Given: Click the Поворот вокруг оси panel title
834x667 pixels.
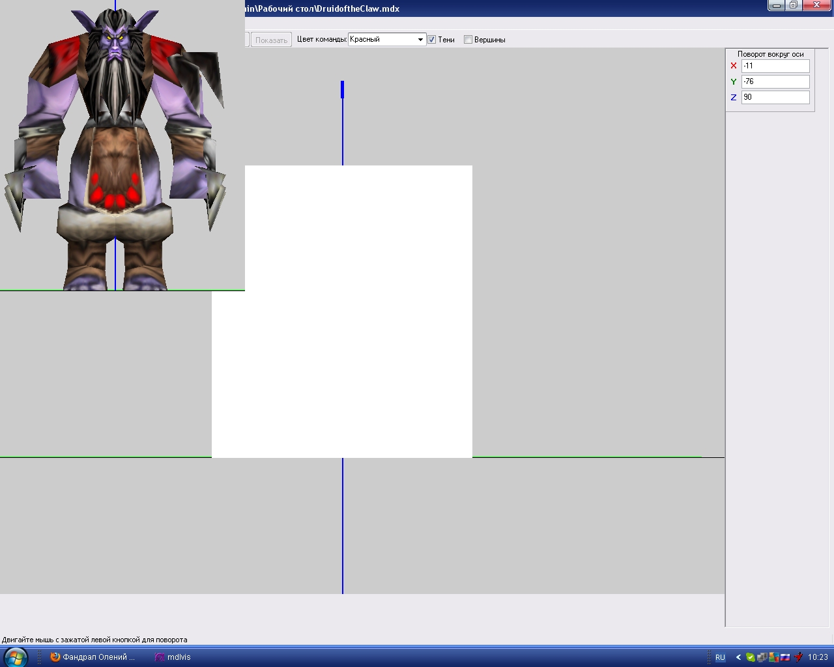Looking at the screenshot, I should point(771,54).
